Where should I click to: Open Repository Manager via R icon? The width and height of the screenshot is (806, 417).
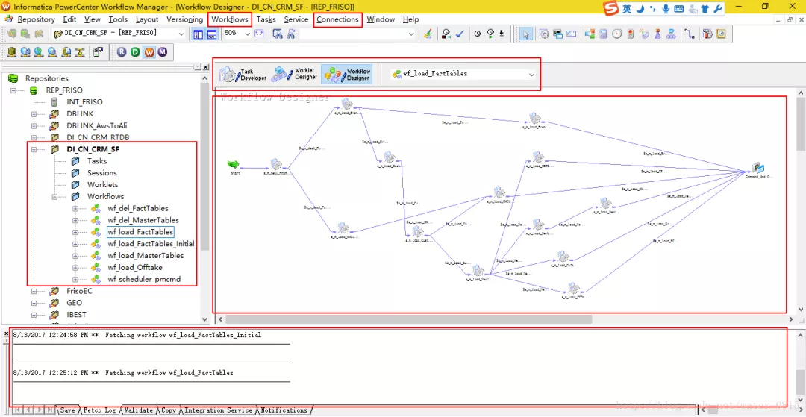(122, 52)
